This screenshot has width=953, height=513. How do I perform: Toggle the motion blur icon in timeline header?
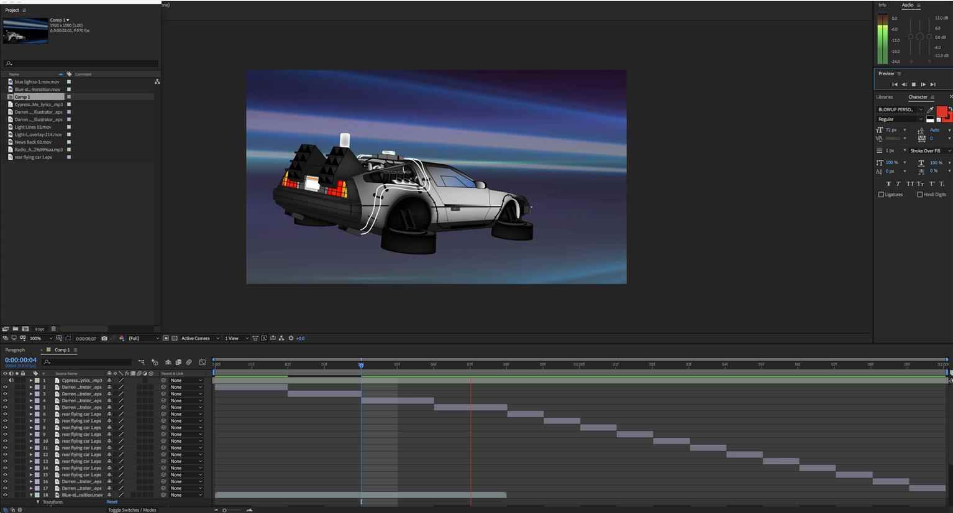tap(189, 362)
